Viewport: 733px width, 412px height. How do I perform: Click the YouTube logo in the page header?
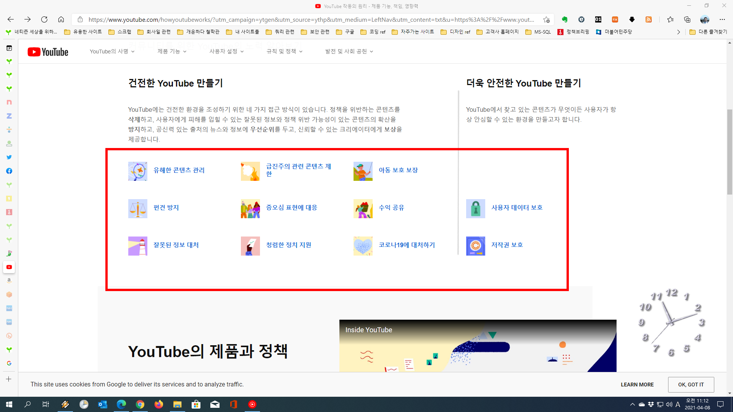click(x=48, y=52)
